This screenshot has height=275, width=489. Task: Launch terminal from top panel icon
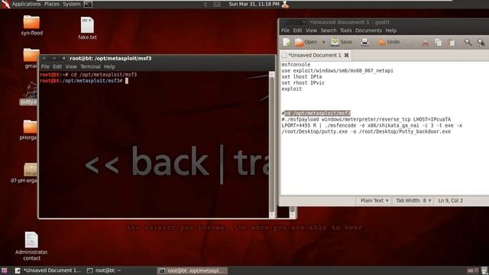89,4
